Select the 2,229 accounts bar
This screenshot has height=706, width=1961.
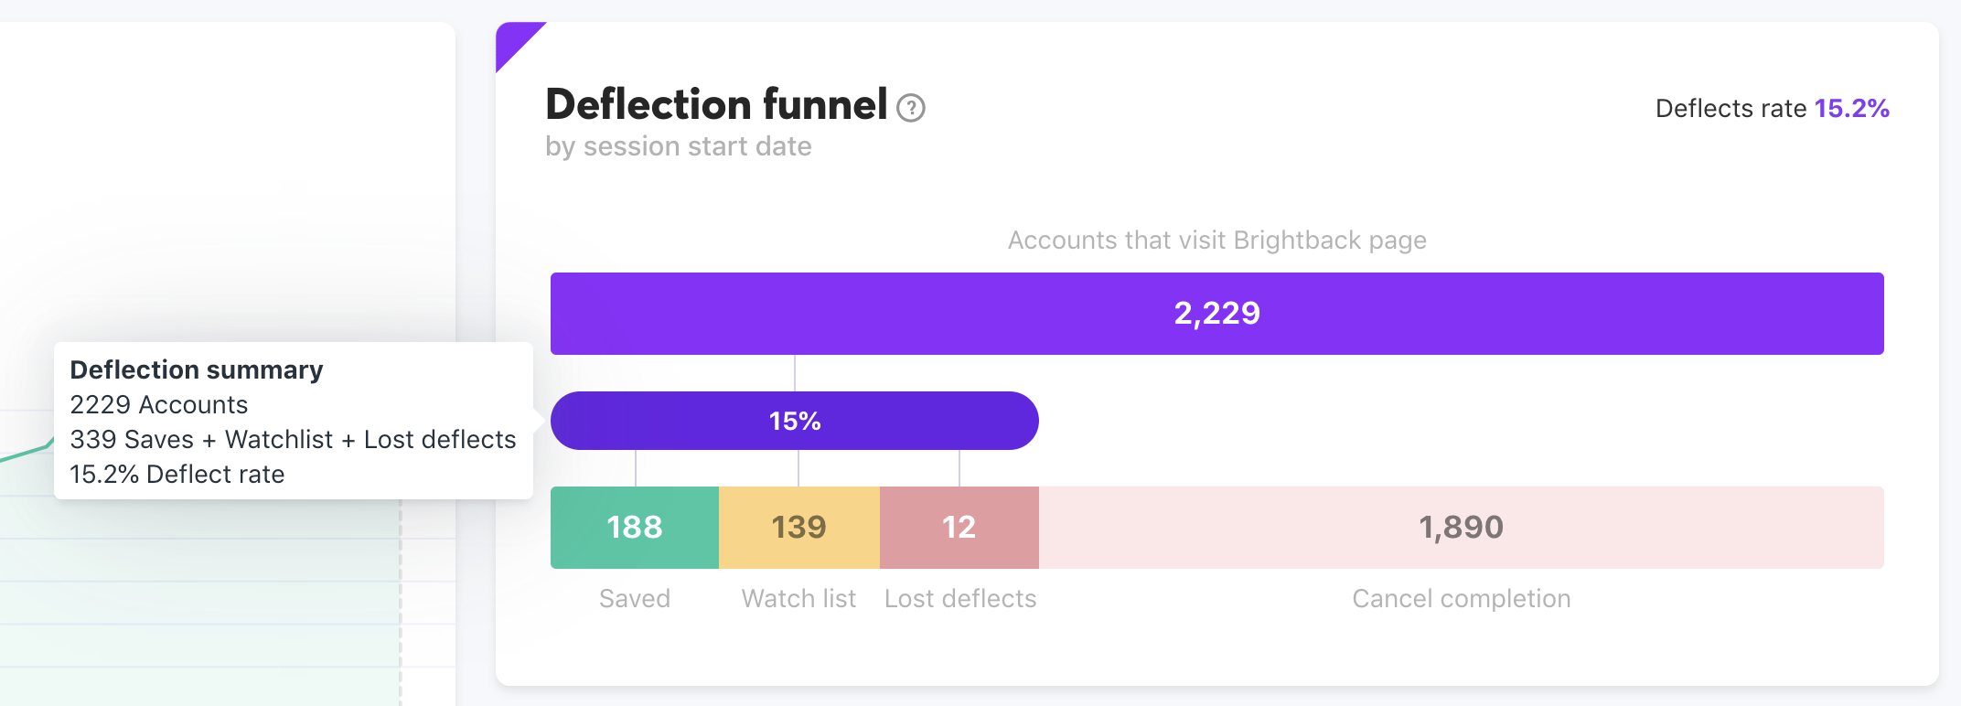pos(1216,314)
